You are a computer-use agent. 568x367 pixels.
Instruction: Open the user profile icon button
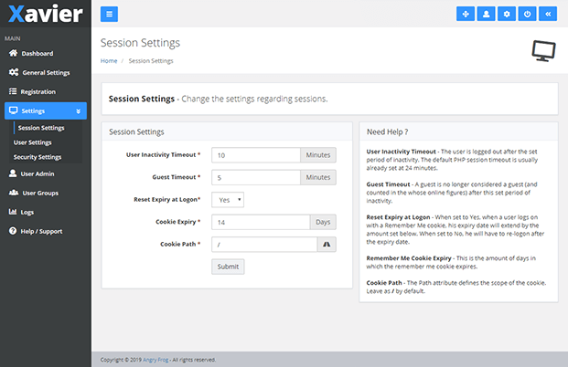(487, 14)
